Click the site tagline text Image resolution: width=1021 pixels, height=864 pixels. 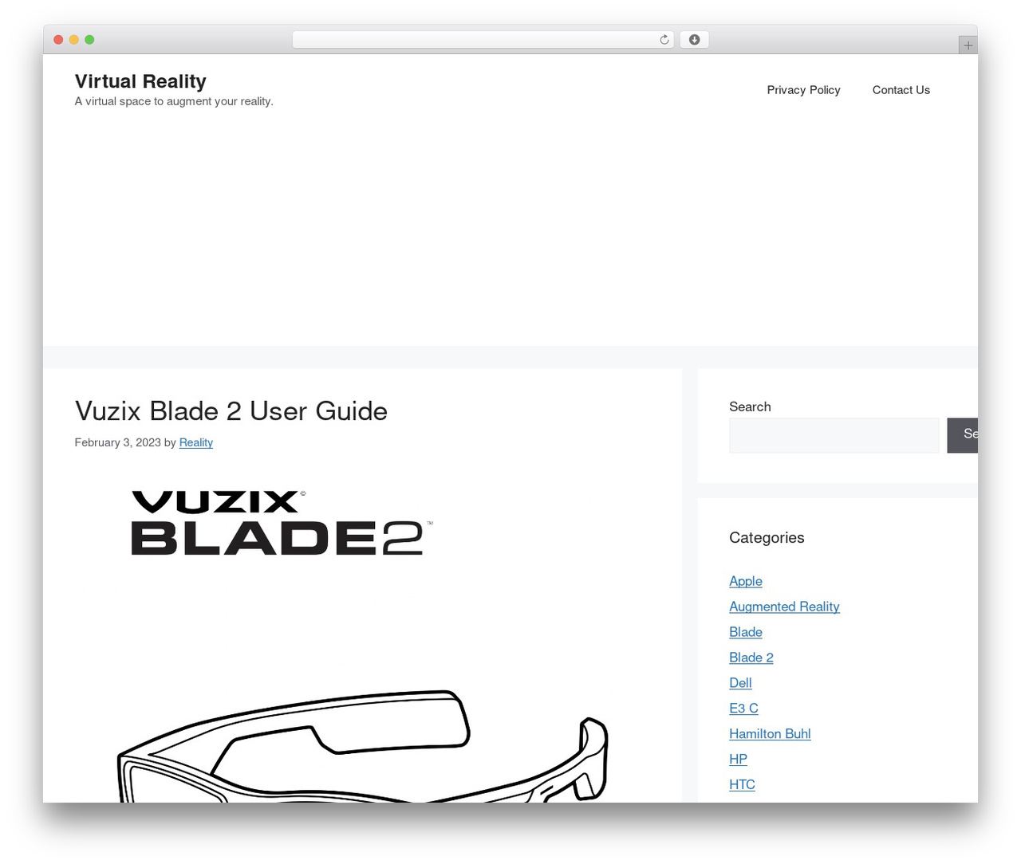pyautogui.click(x=174, y=101)
